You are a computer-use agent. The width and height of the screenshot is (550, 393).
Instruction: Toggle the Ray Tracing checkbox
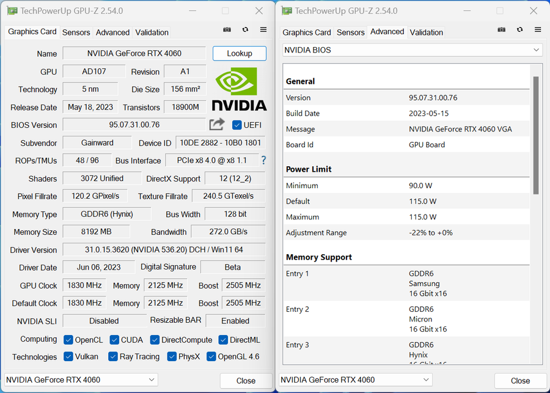[x=112, y=356]
